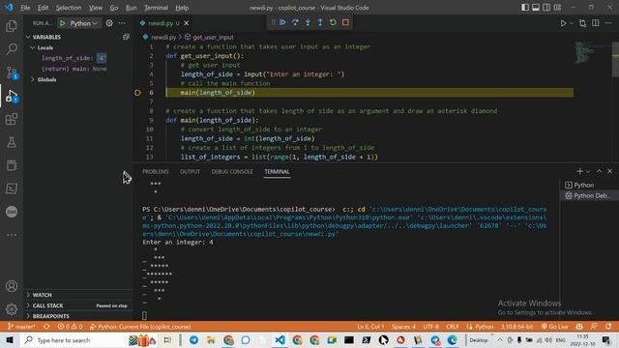Show additional views ellipsis in activity bar
619x348 pixels.
pos(12,235)
